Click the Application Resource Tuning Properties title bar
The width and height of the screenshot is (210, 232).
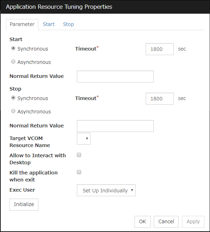105,7
